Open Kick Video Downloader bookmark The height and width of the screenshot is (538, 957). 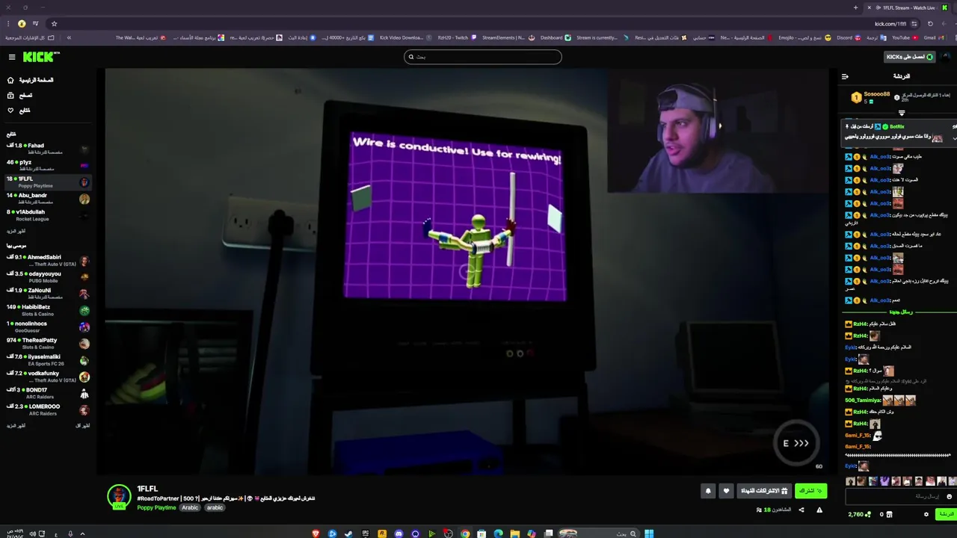coord(406,37)
